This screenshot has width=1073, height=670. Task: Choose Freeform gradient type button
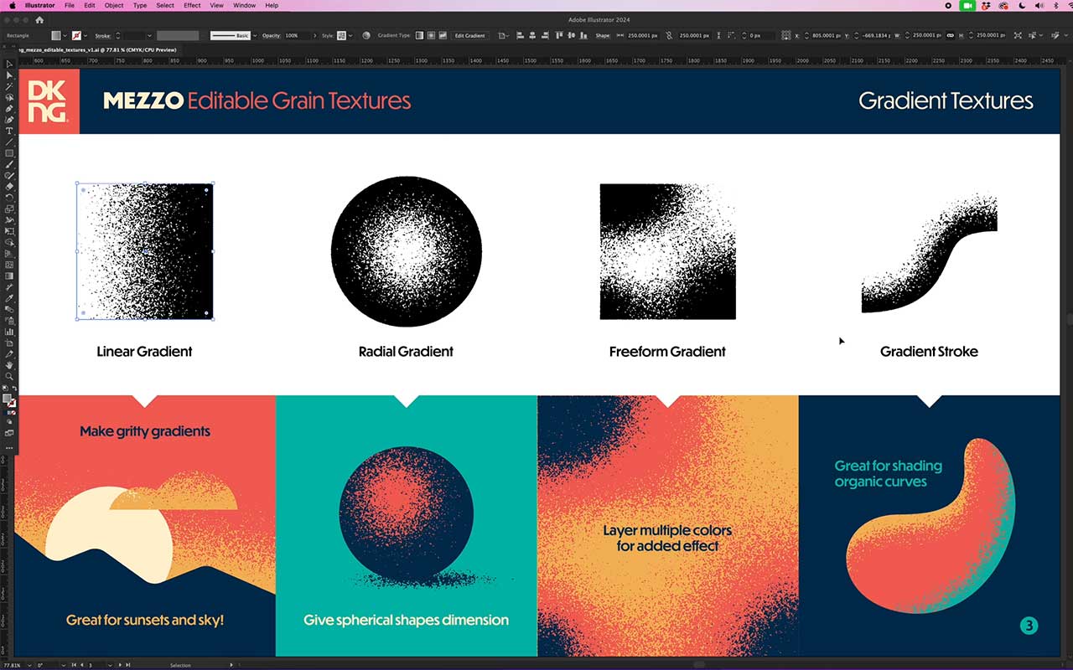click(443, 36)
